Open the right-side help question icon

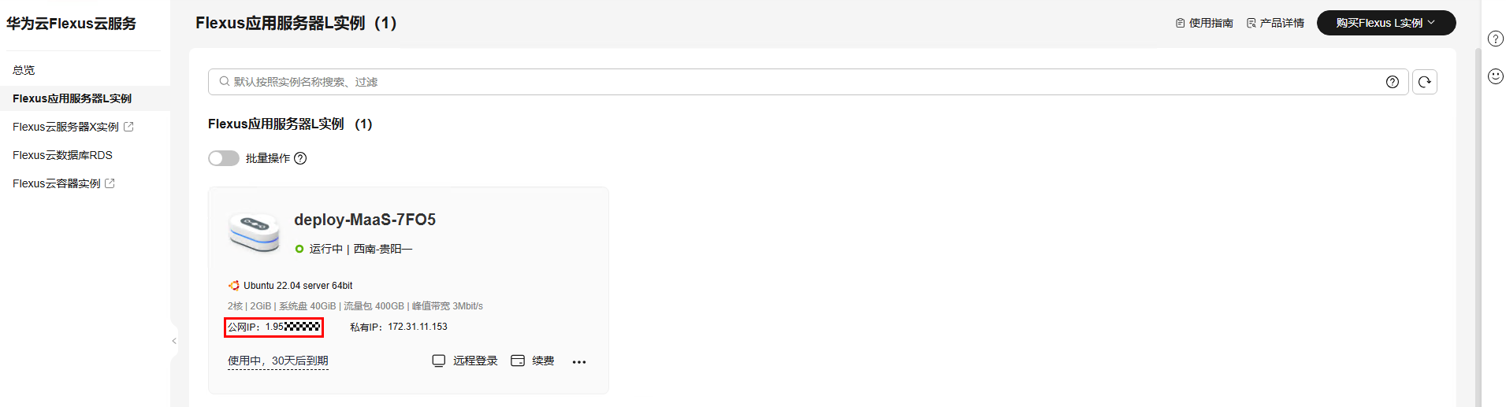[x=1495, y=39]
